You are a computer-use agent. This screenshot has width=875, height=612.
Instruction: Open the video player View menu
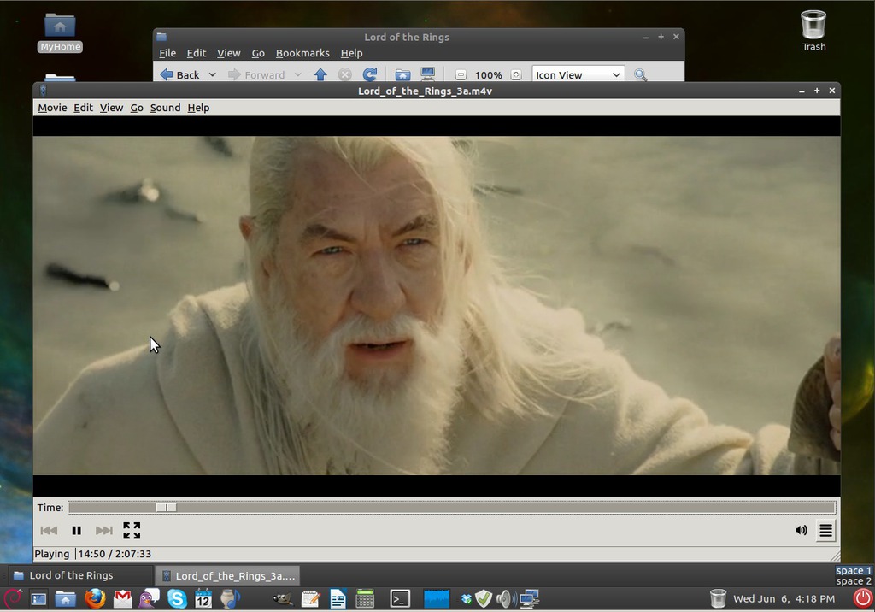[x=112, y=108]
